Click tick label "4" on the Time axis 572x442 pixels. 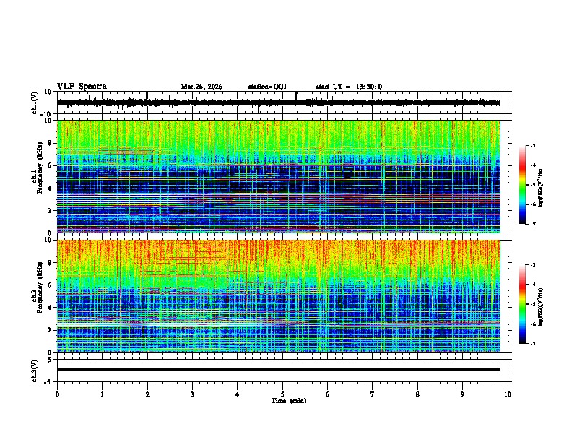(x=238, y=394)
